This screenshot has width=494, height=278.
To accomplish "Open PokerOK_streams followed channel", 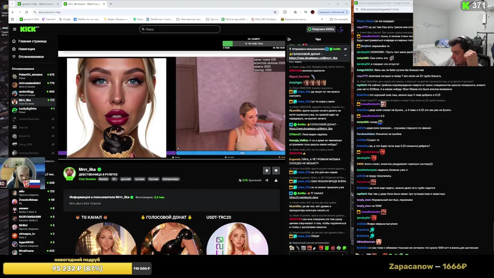I will 33,76.
